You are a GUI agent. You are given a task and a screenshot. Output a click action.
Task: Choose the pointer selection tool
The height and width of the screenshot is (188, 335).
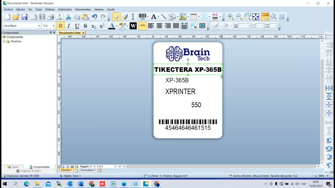[x=116, y=17]
